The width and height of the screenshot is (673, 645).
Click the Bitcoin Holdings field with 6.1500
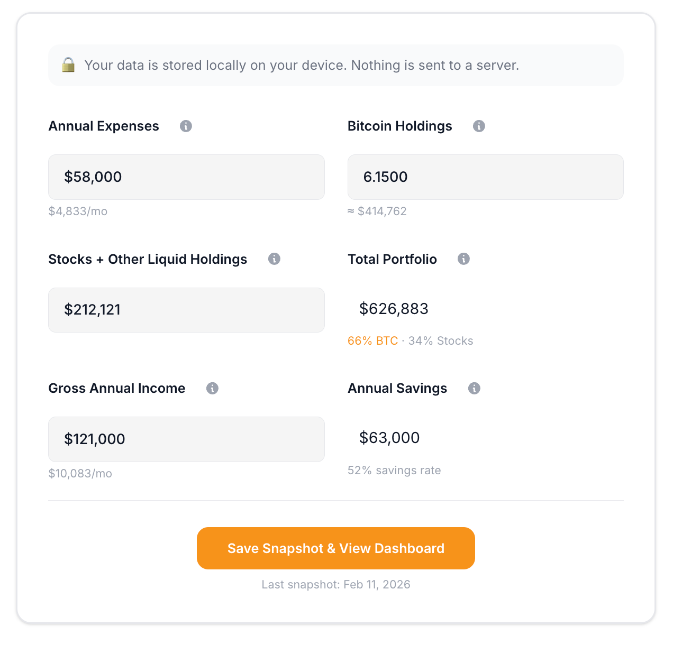click(485, 177)
